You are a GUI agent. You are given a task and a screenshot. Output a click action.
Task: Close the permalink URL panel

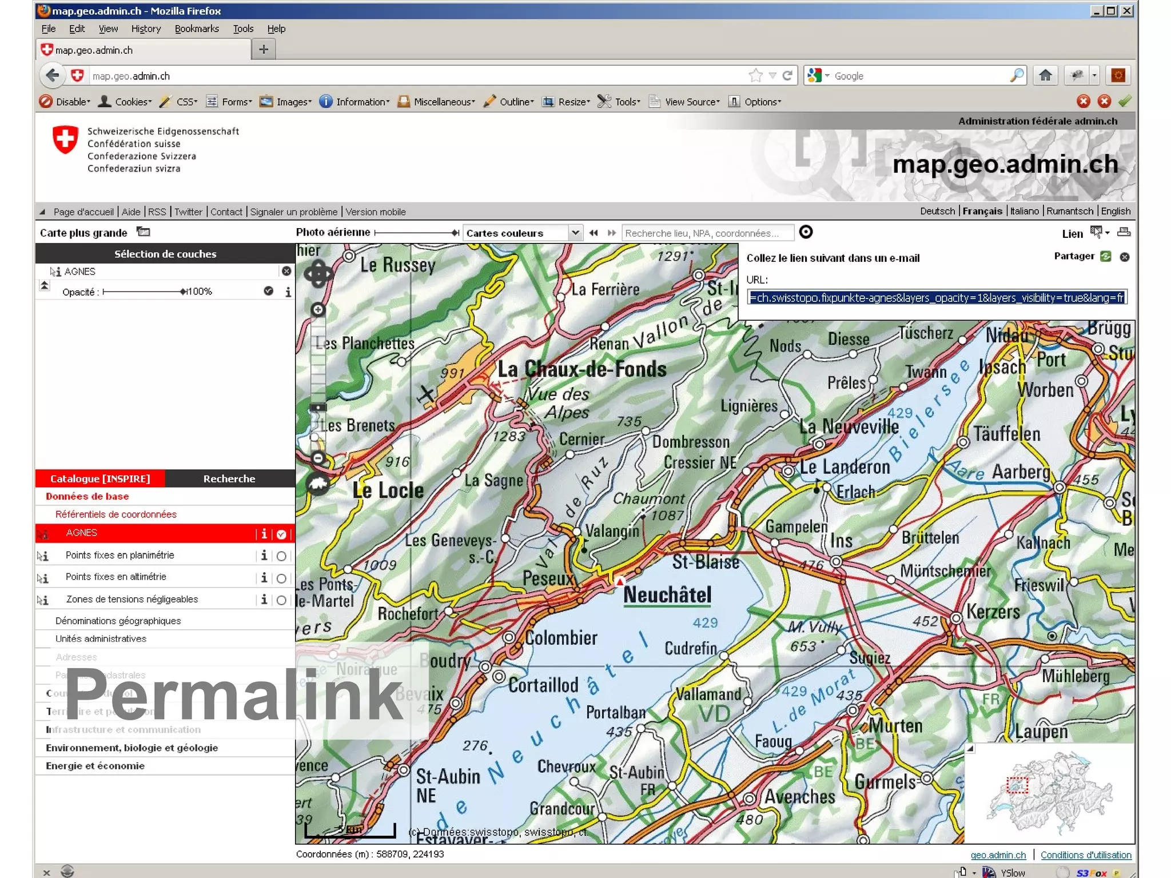pyautogui.click(x=1125, y=257)
